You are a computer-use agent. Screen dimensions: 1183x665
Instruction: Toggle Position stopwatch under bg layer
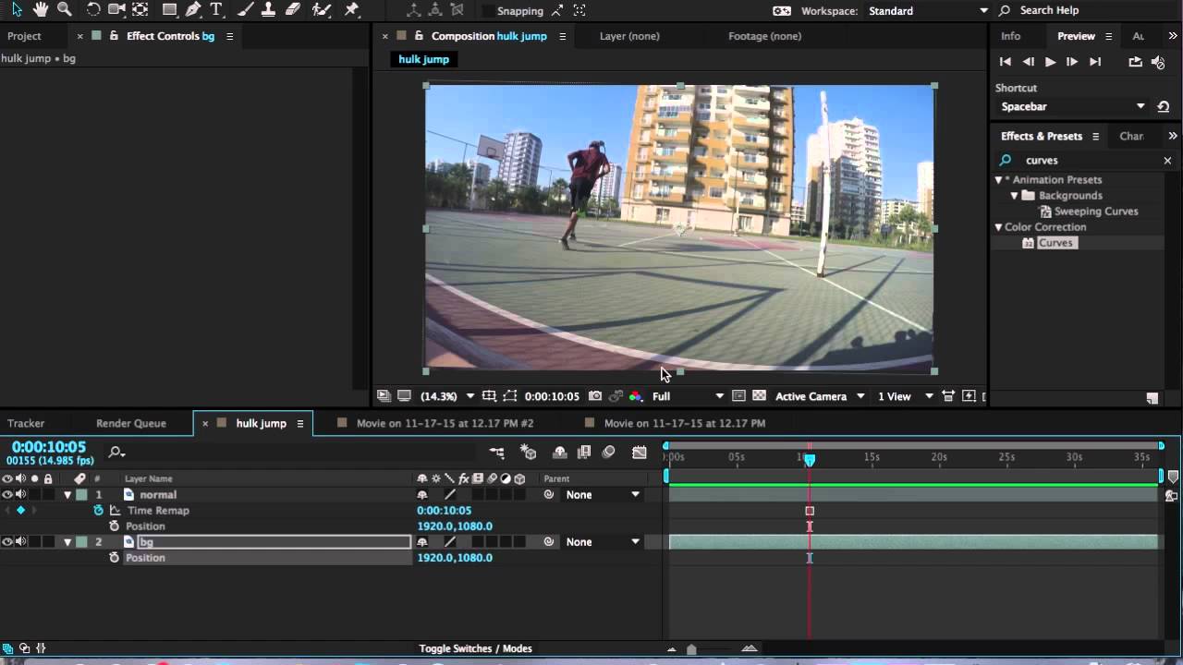point(115,558)
